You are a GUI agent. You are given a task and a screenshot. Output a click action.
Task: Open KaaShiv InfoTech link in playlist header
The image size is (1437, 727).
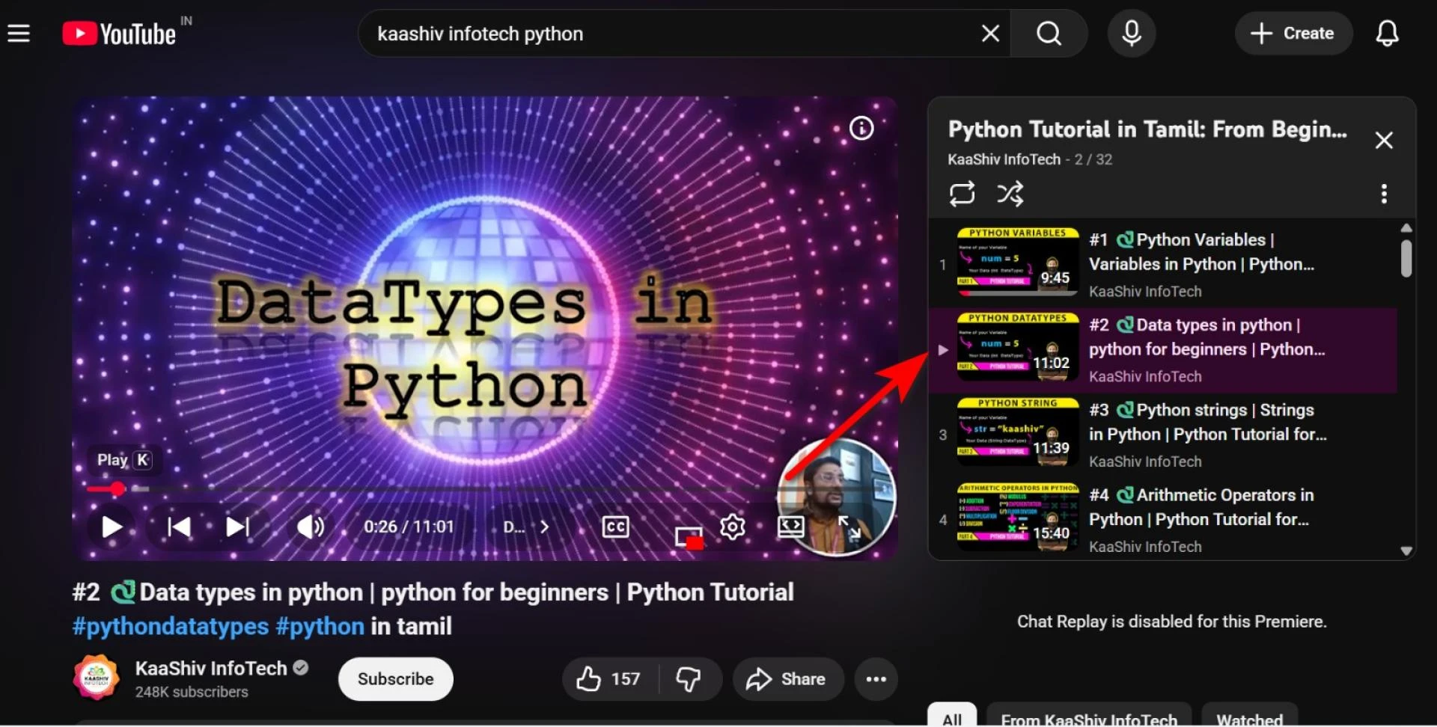point(1004,159)
